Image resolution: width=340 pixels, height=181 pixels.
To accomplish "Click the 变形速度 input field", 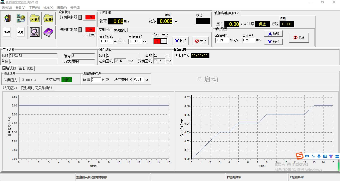I will coord(107,41).
